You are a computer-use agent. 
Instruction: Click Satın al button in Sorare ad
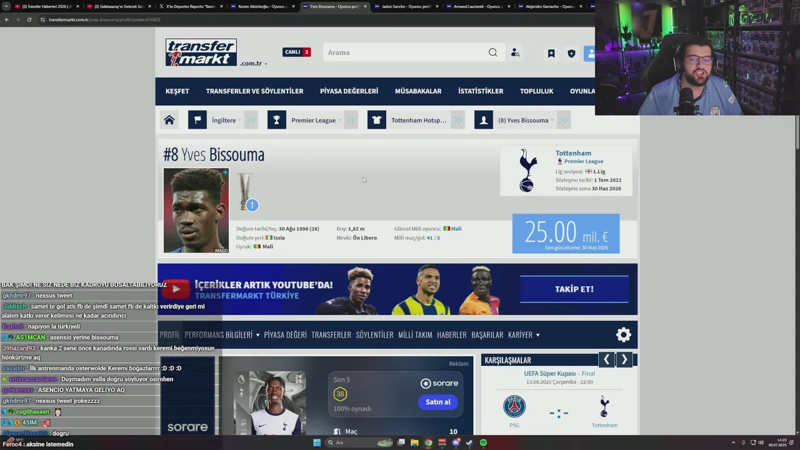[437, 402]
